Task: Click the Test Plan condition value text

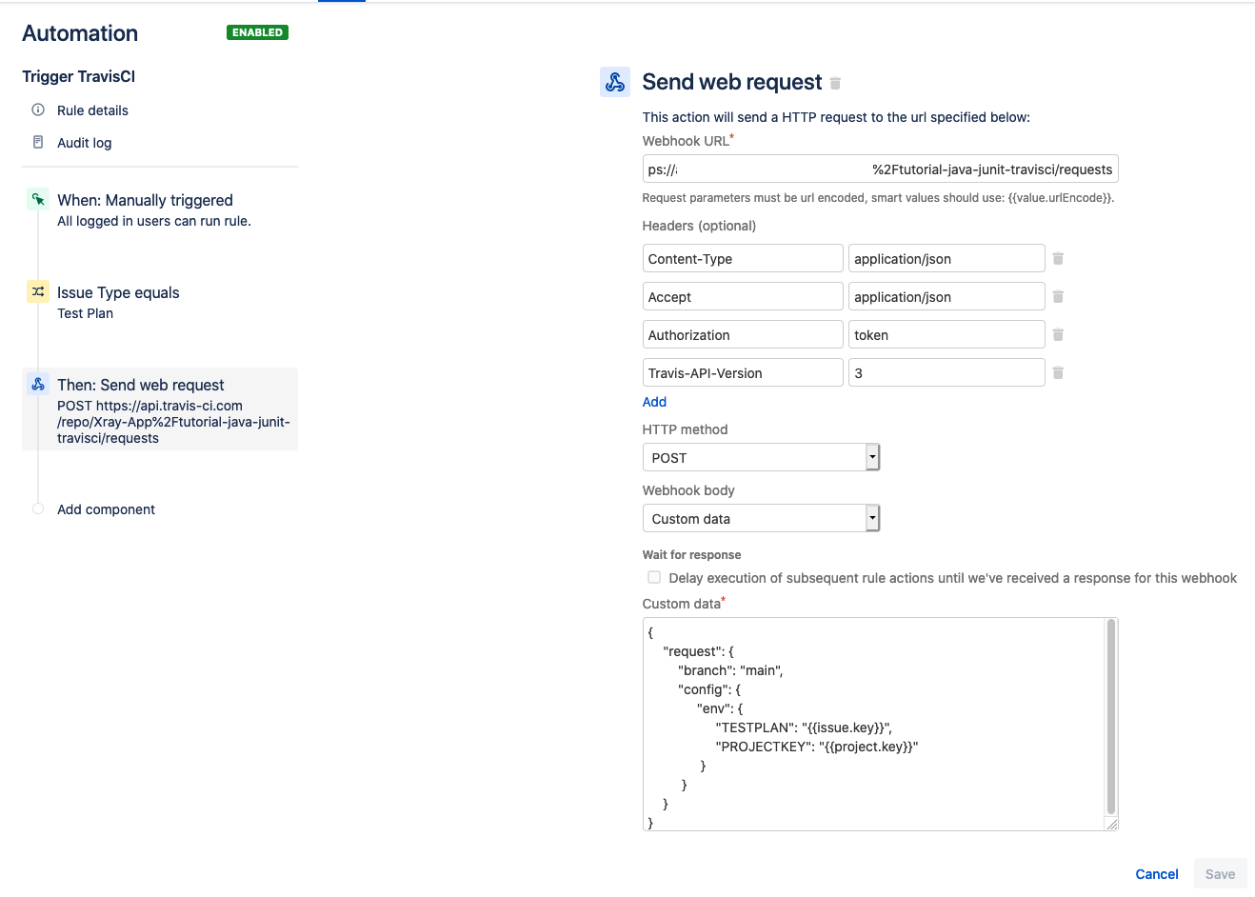Action: 85,313
